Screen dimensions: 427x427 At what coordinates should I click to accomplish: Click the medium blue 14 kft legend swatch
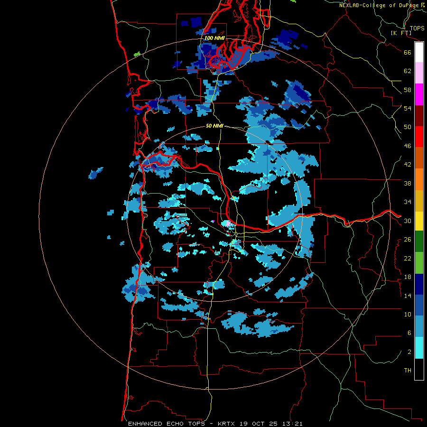pos(419,305)
